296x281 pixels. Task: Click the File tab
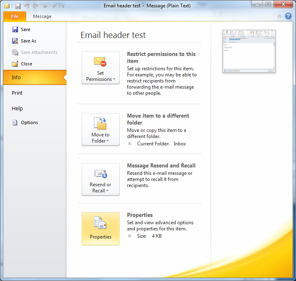[x=15, y=16]
